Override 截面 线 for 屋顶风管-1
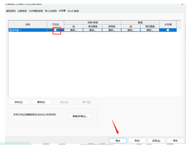 131,30
